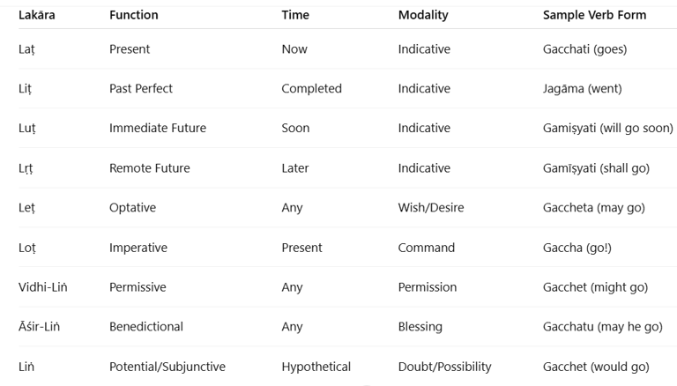677x386 pixels.
Task: Select Jagāma (went) verb form
Action: [582, 88]
